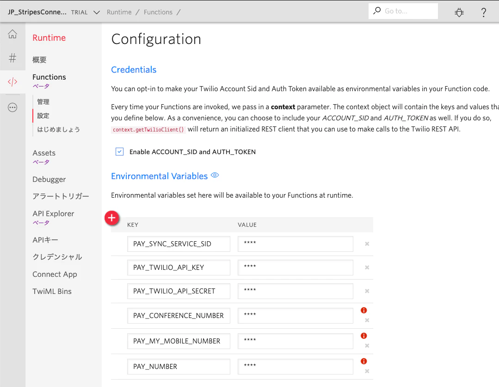Delete the PAY_CONFERENCE_NUMBER variable
Screen dimensions: 499x387
(x=367, y=320)
